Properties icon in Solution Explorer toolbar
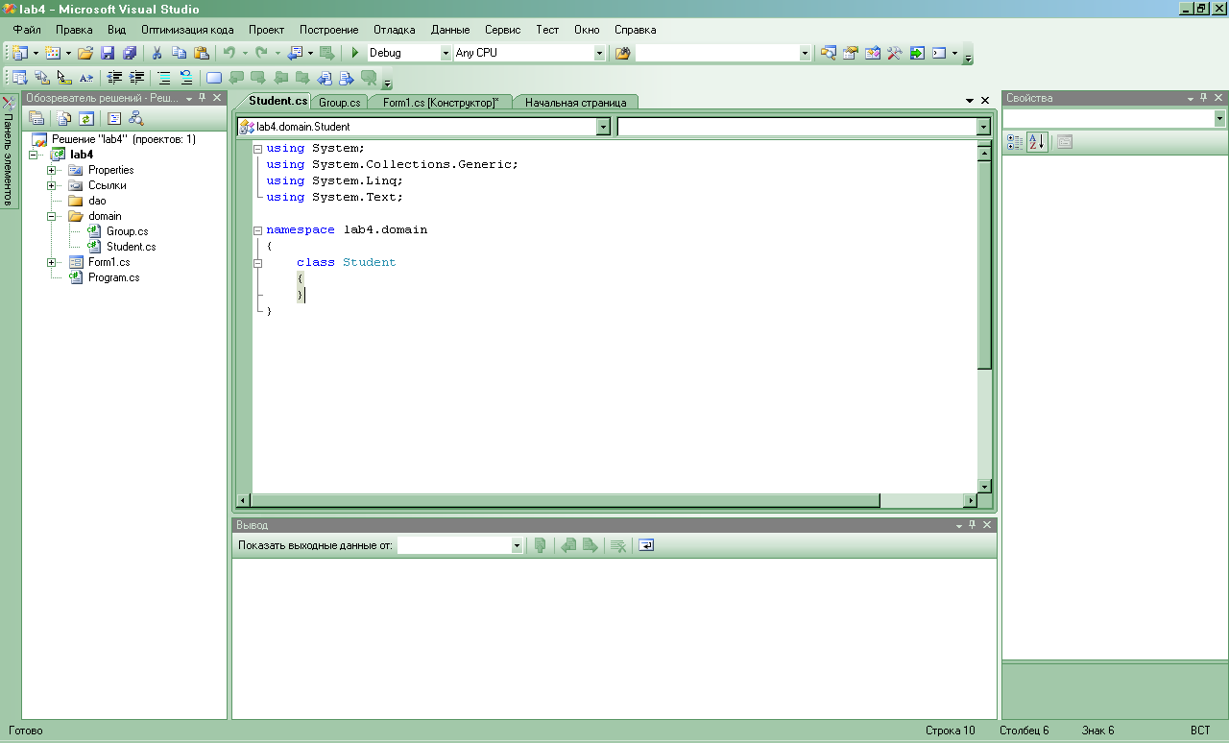 (36, 118)
